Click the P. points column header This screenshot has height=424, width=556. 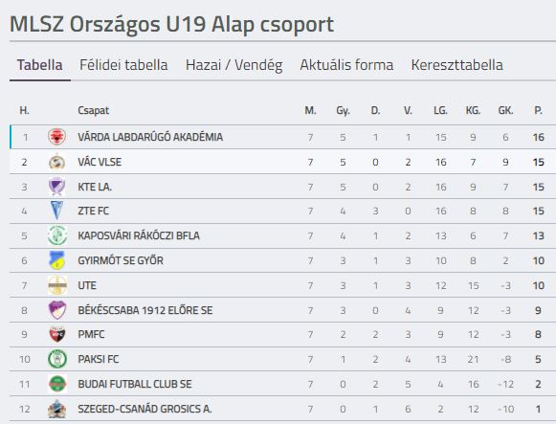click(538, 111)
